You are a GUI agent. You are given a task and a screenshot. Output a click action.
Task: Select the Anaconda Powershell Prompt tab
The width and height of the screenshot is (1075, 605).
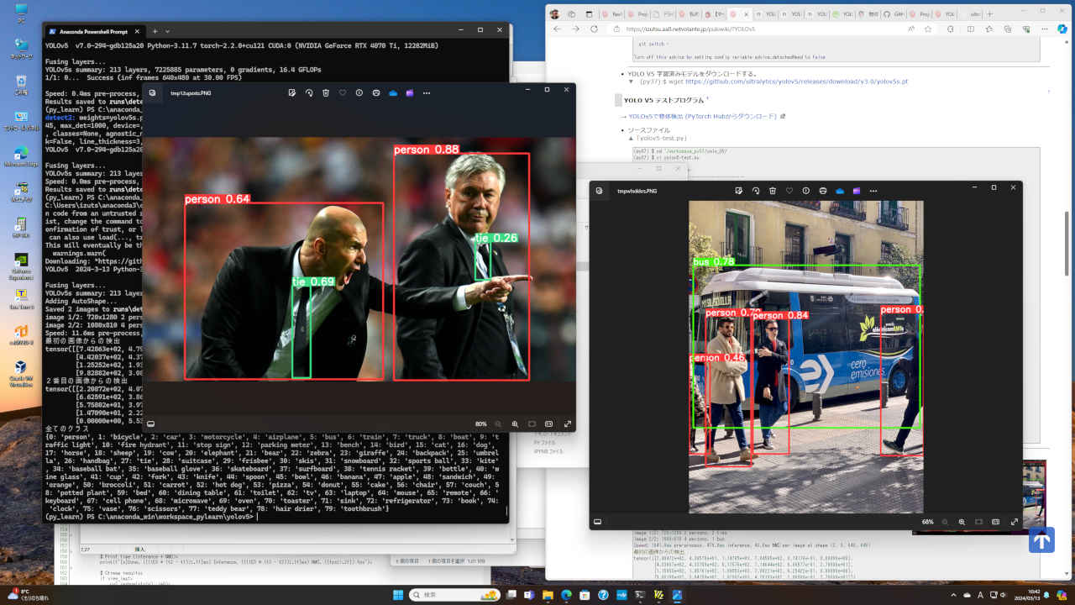[92, 30]
